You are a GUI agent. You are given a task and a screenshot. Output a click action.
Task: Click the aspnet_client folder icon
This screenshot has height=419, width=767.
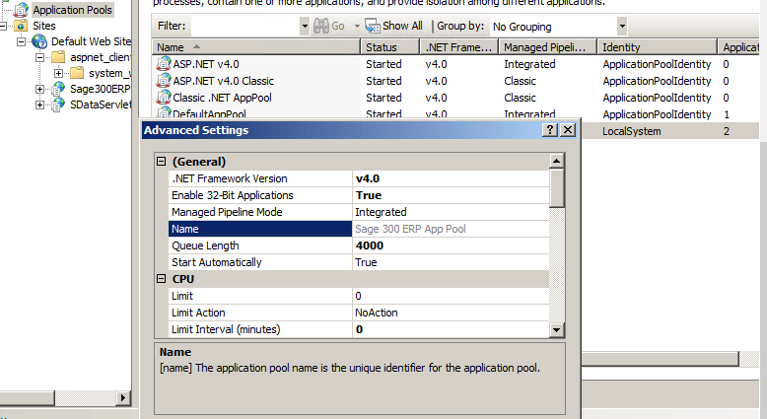[x=58, y=57]
